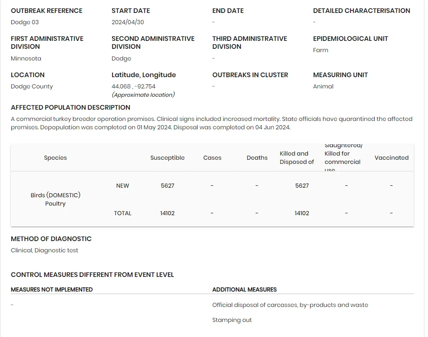Click the TOTAL row susceptible value 14102
This screenshot has width=428, height=337.
click(167, 213)
